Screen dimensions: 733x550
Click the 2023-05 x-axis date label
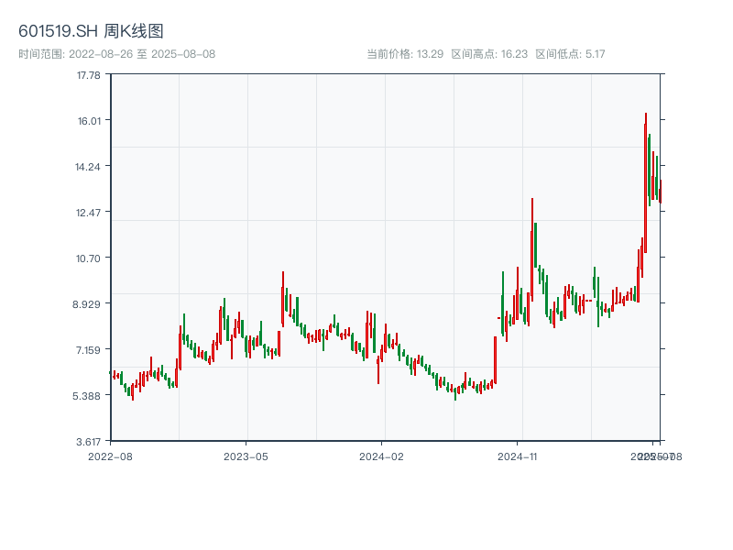click(x=246, y=456)
